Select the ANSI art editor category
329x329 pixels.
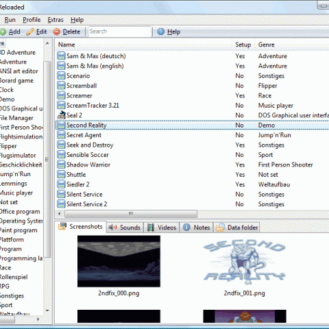pos(19,71)
